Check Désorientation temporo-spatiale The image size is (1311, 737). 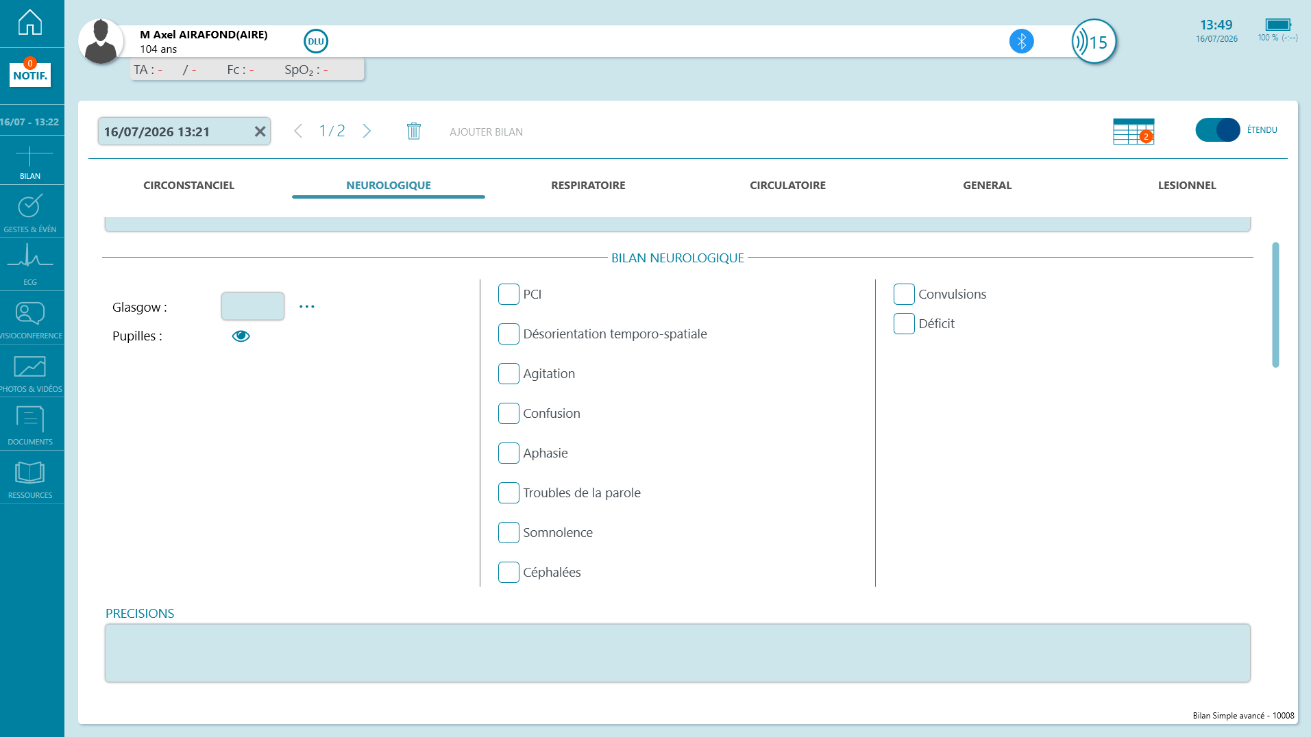point(509,334)
